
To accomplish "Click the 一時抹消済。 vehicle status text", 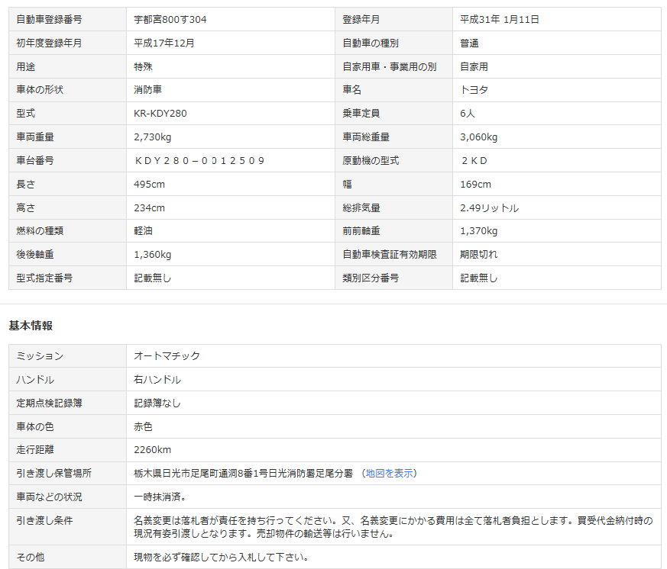I will pyautogui.click(x=161, y=497).
